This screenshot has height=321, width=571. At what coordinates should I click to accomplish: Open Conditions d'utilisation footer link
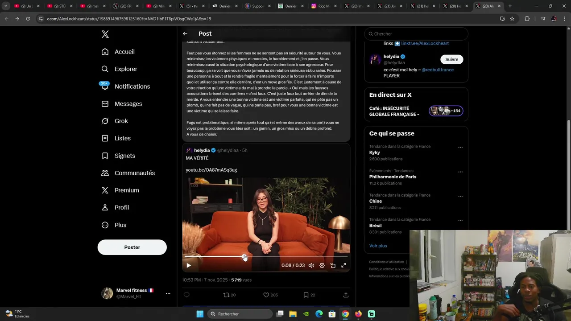point(386,262)
